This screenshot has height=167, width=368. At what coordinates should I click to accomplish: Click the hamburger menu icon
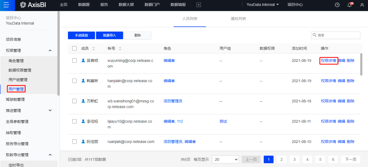[7, 5]
